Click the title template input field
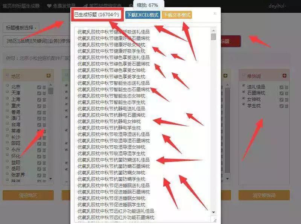The height and width of the screenshot is (224, 301). click(x=37, y=41)
